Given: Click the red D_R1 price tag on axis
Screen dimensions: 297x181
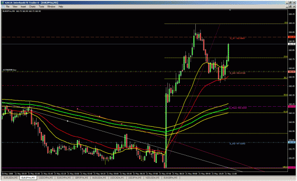Looking at the screenshot, I should coord(292,37).
